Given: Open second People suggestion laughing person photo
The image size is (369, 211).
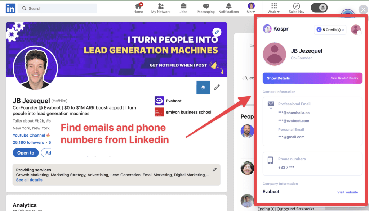Looking at the screenshot, I should pyautogui.click(x=247, y=168).
